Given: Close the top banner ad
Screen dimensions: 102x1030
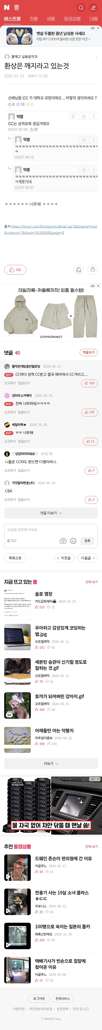Looking at the screenshot, I should point(98,28).
